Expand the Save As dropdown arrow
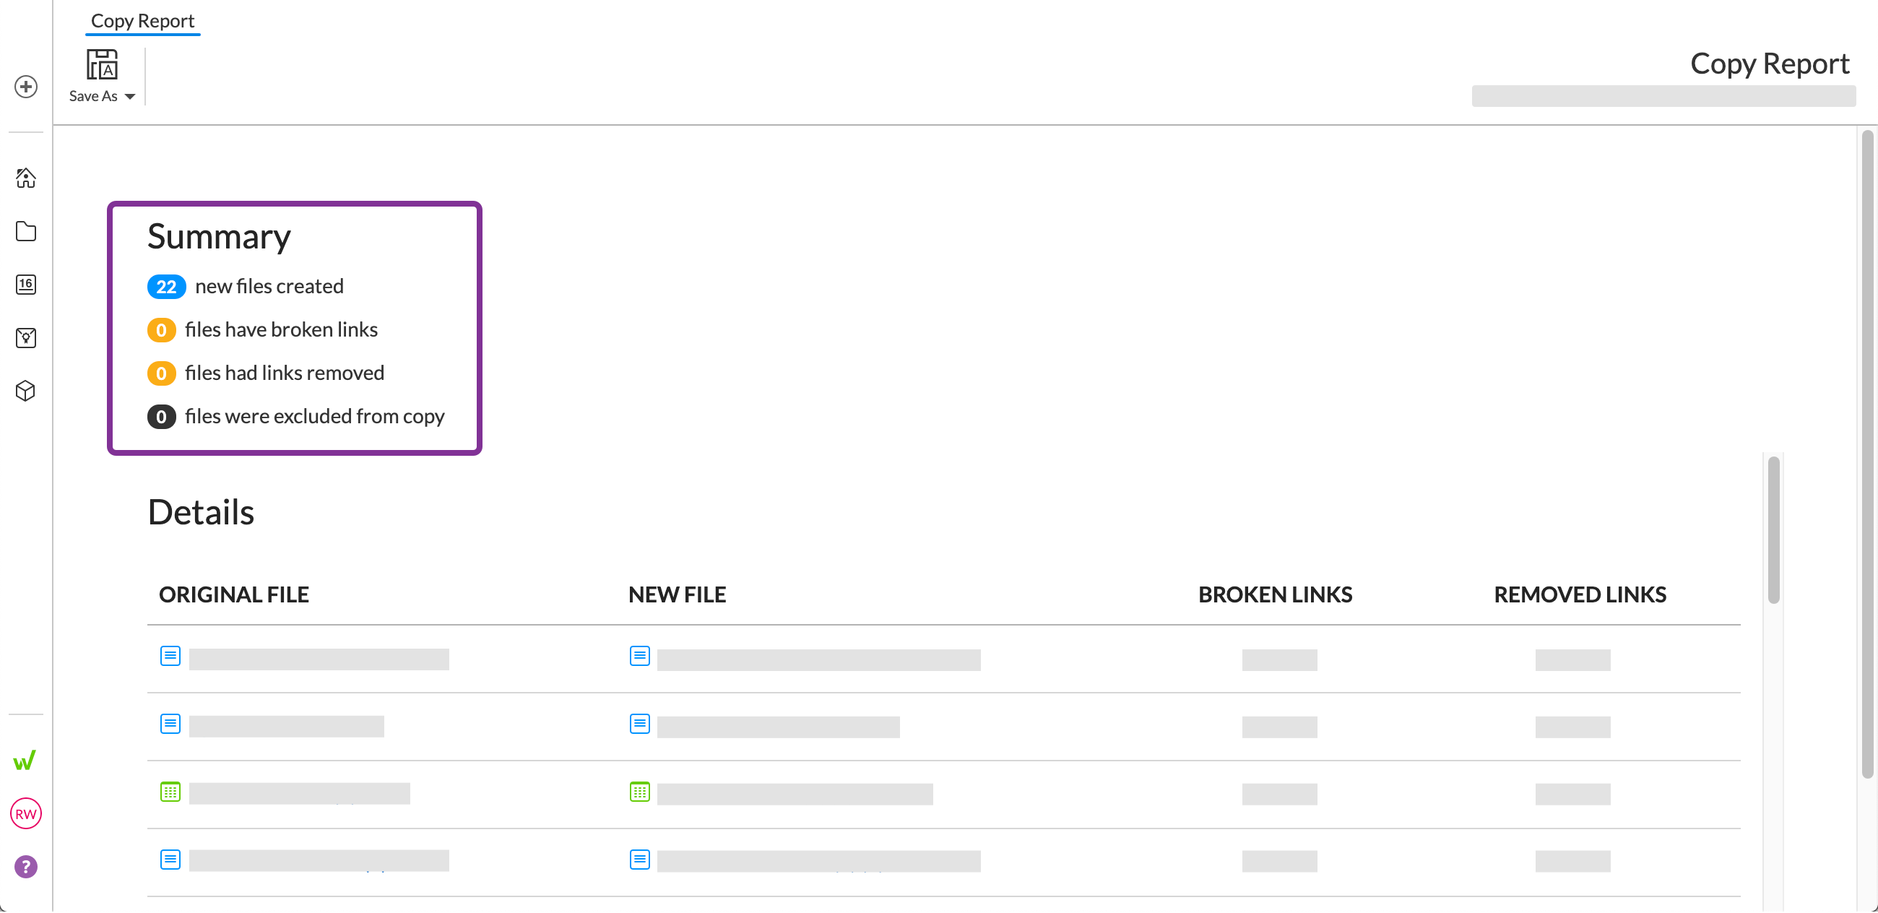This screenshot has width=1878, height=913. pos(131,97)
